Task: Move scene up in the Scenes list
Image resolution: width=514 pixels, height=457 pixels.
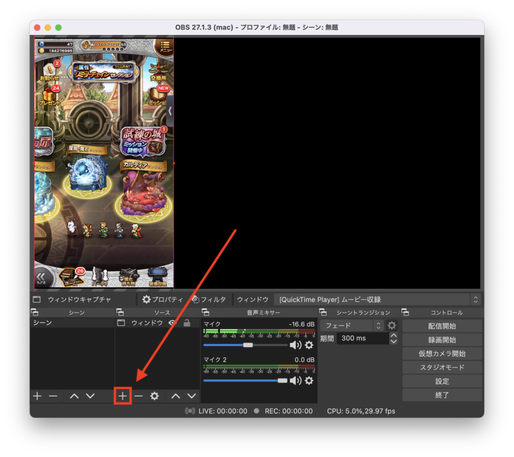Action: pyautogui.click(x=75, y=396)
